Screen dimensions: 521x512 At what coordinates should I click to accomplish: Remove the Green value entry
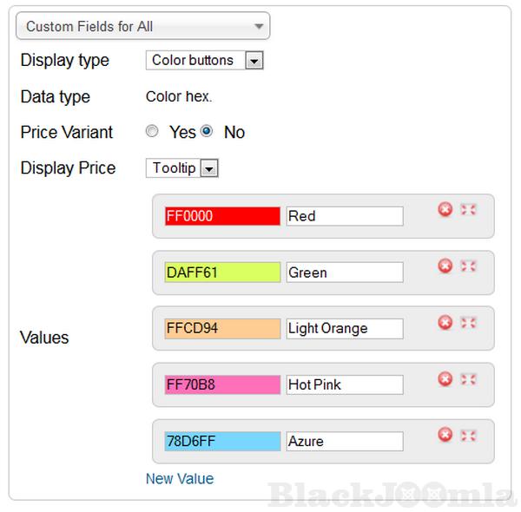click(445, 266)
